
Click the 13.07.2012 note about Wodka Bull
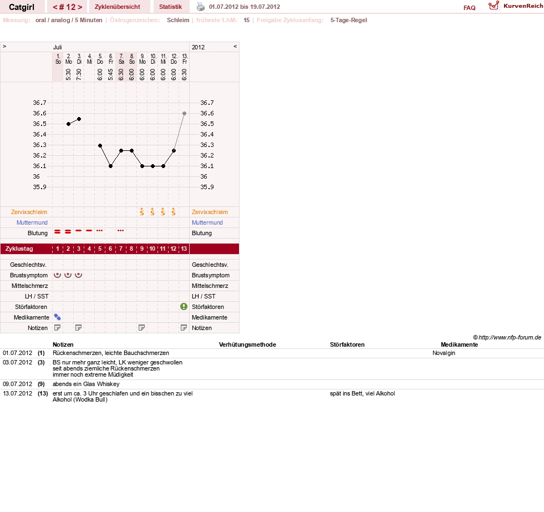tap(123, 397)
